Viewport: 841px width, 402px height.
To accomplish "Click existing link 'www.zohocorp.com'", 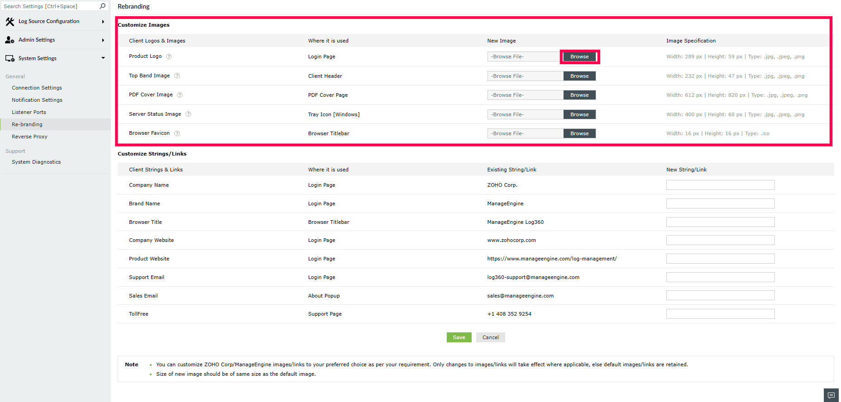I will pyautogui.click(x=511, y=240).
